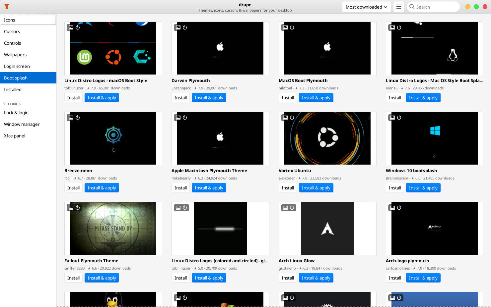
Task: Open the Vortex Ubuntu preview thumbnail
Action: click(327, 138)
